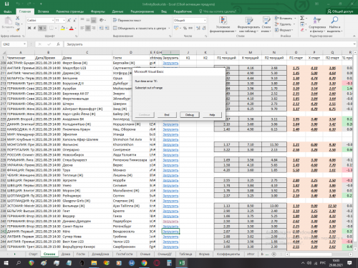Center text horizontally

pyautogui.click(x=88, y=28)
